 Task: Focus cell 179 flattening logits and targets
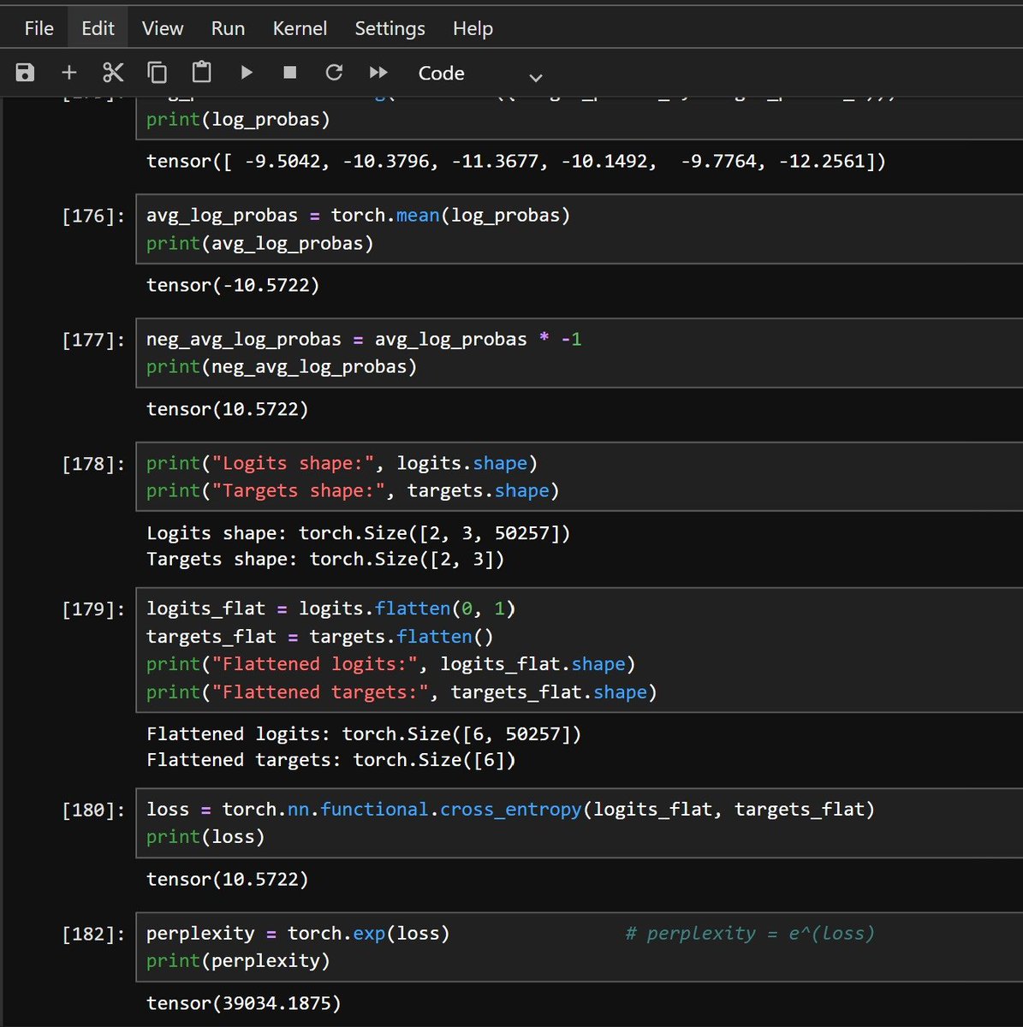(x=580, y=650)
